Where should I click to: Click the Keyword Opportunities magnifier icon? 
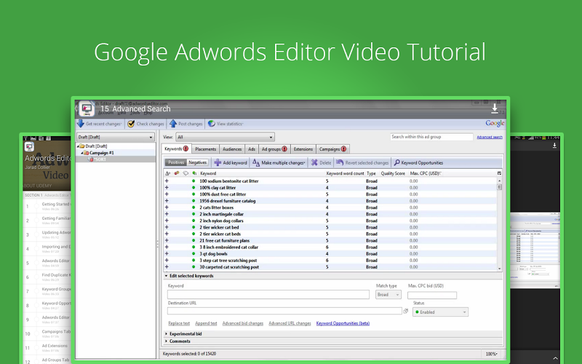tap(396, 162)
